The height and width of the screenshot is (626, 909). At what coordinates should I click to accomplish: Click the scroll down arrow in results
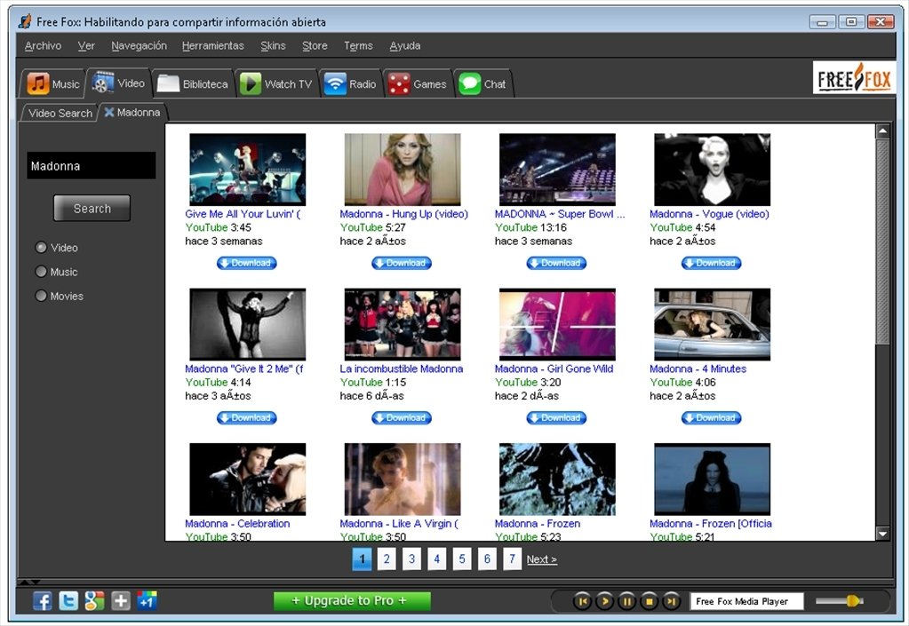coord(882,534)
